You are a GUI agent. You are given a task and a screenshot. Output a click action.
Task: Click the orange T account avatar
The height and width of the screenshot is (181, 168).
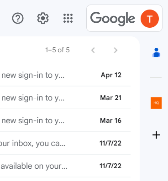click(150, 19)
